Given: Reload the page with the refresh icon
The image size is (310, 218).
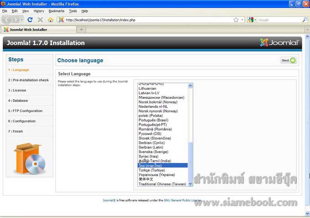Looking at the screenshot, I should point(30,20).
